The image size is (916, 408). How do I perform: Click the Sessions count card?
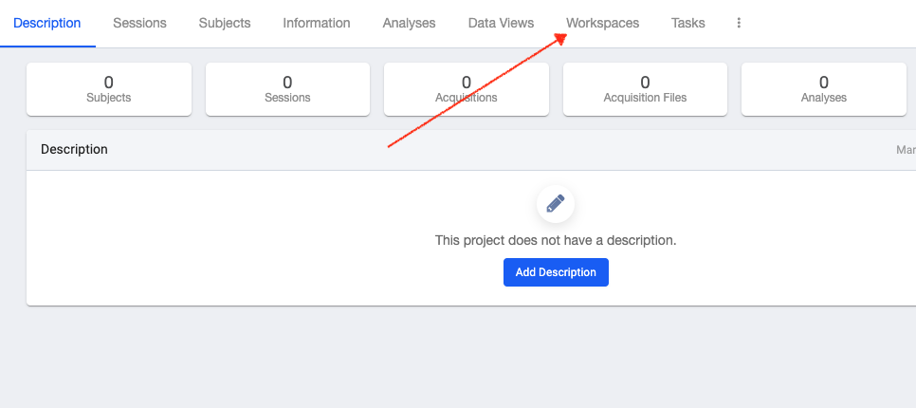[x=287, y=89]
